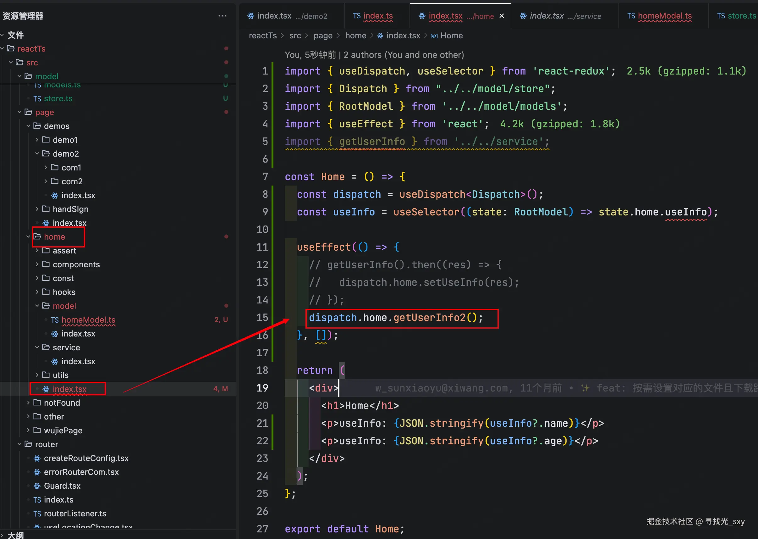
Task: Click the page segment in breadcrumb path
Action: point(323,36)
